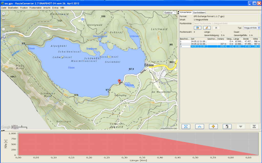
Task: Click the map zoom slider handle
Action: (x=3, y=18)
